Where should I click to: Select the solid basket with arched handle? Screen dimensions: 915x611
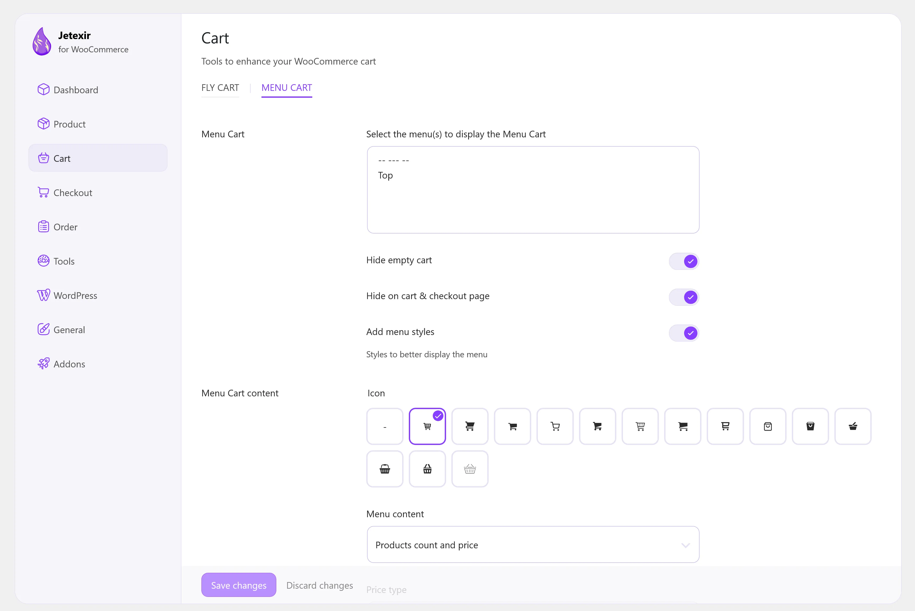point(385,469)
